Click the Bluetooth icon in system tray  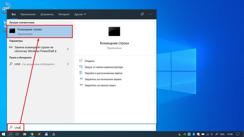tap(193, 134)
